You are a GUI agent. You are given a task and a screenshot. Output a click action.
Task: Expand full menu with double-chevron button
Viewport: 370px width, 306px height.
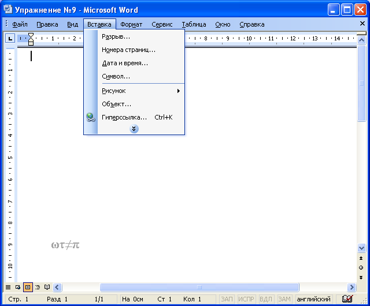[134, 129]
